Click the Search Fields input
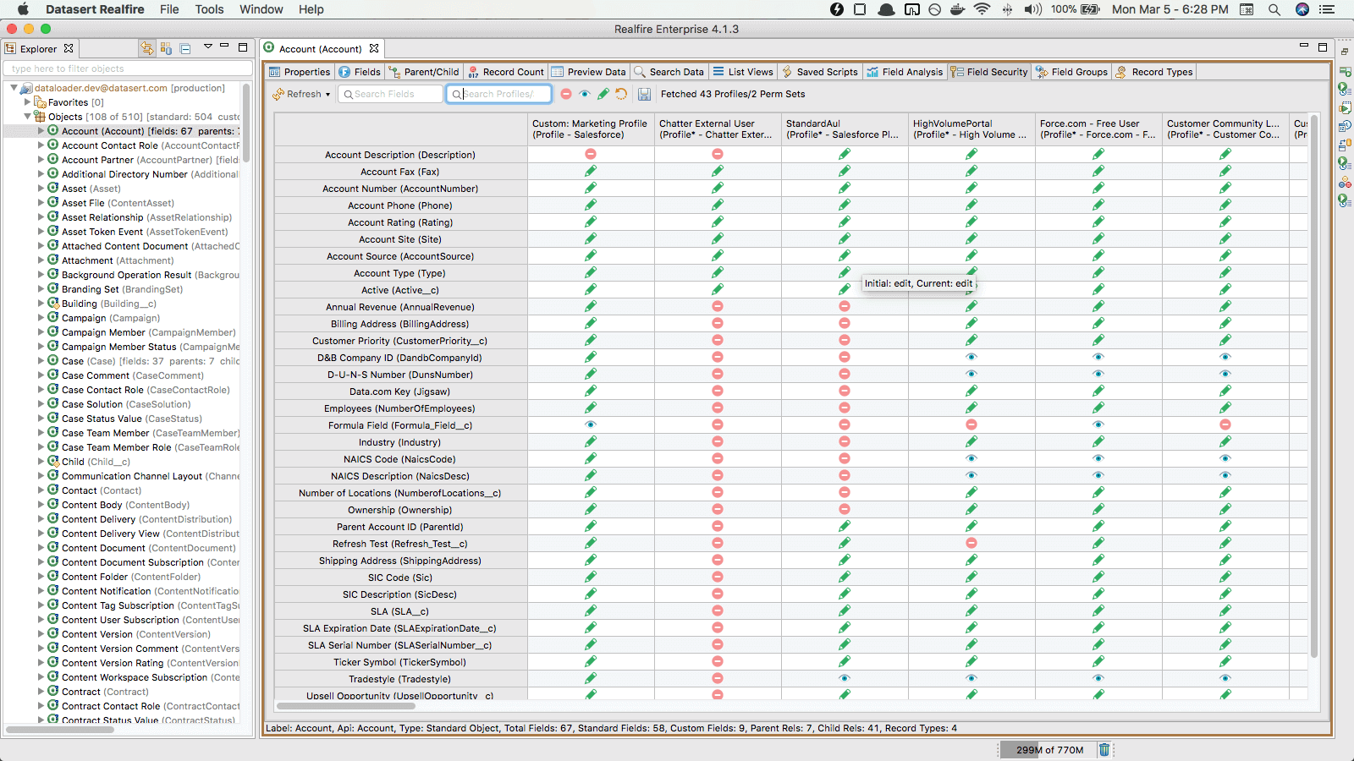The height and width of the screenshot is (761, 1354). coord(390,94)
